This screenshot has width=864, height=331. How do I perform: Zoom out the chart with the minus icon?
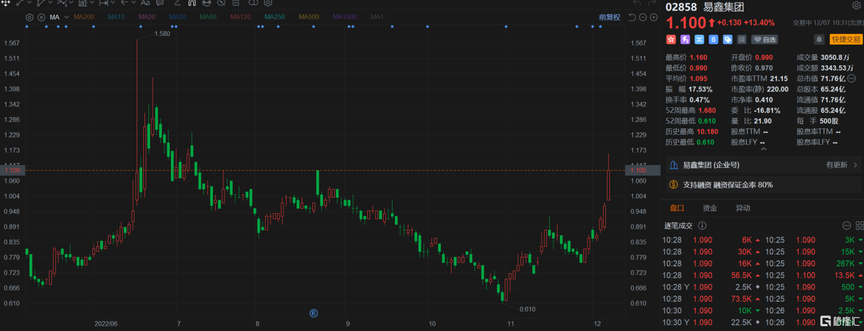tap(642, 17)
